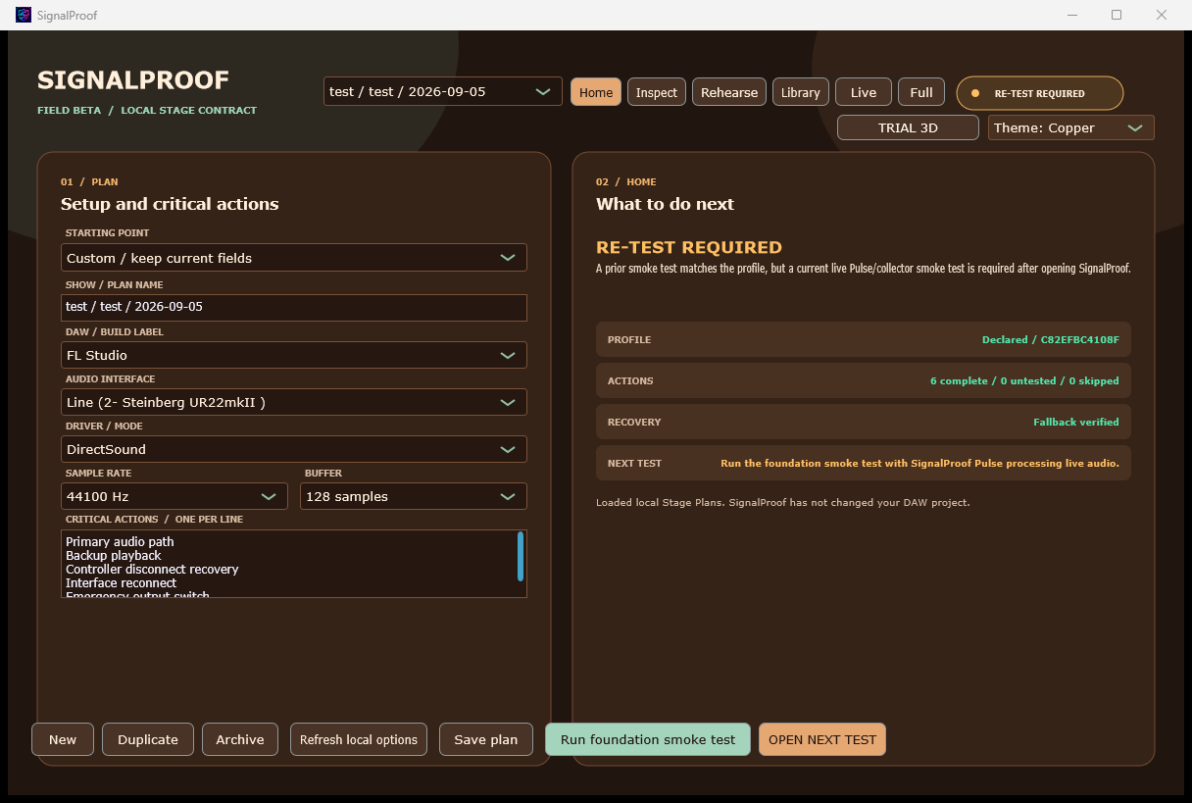Click the PROFILE status row
1192x803 pixels.
coord(864,339)
